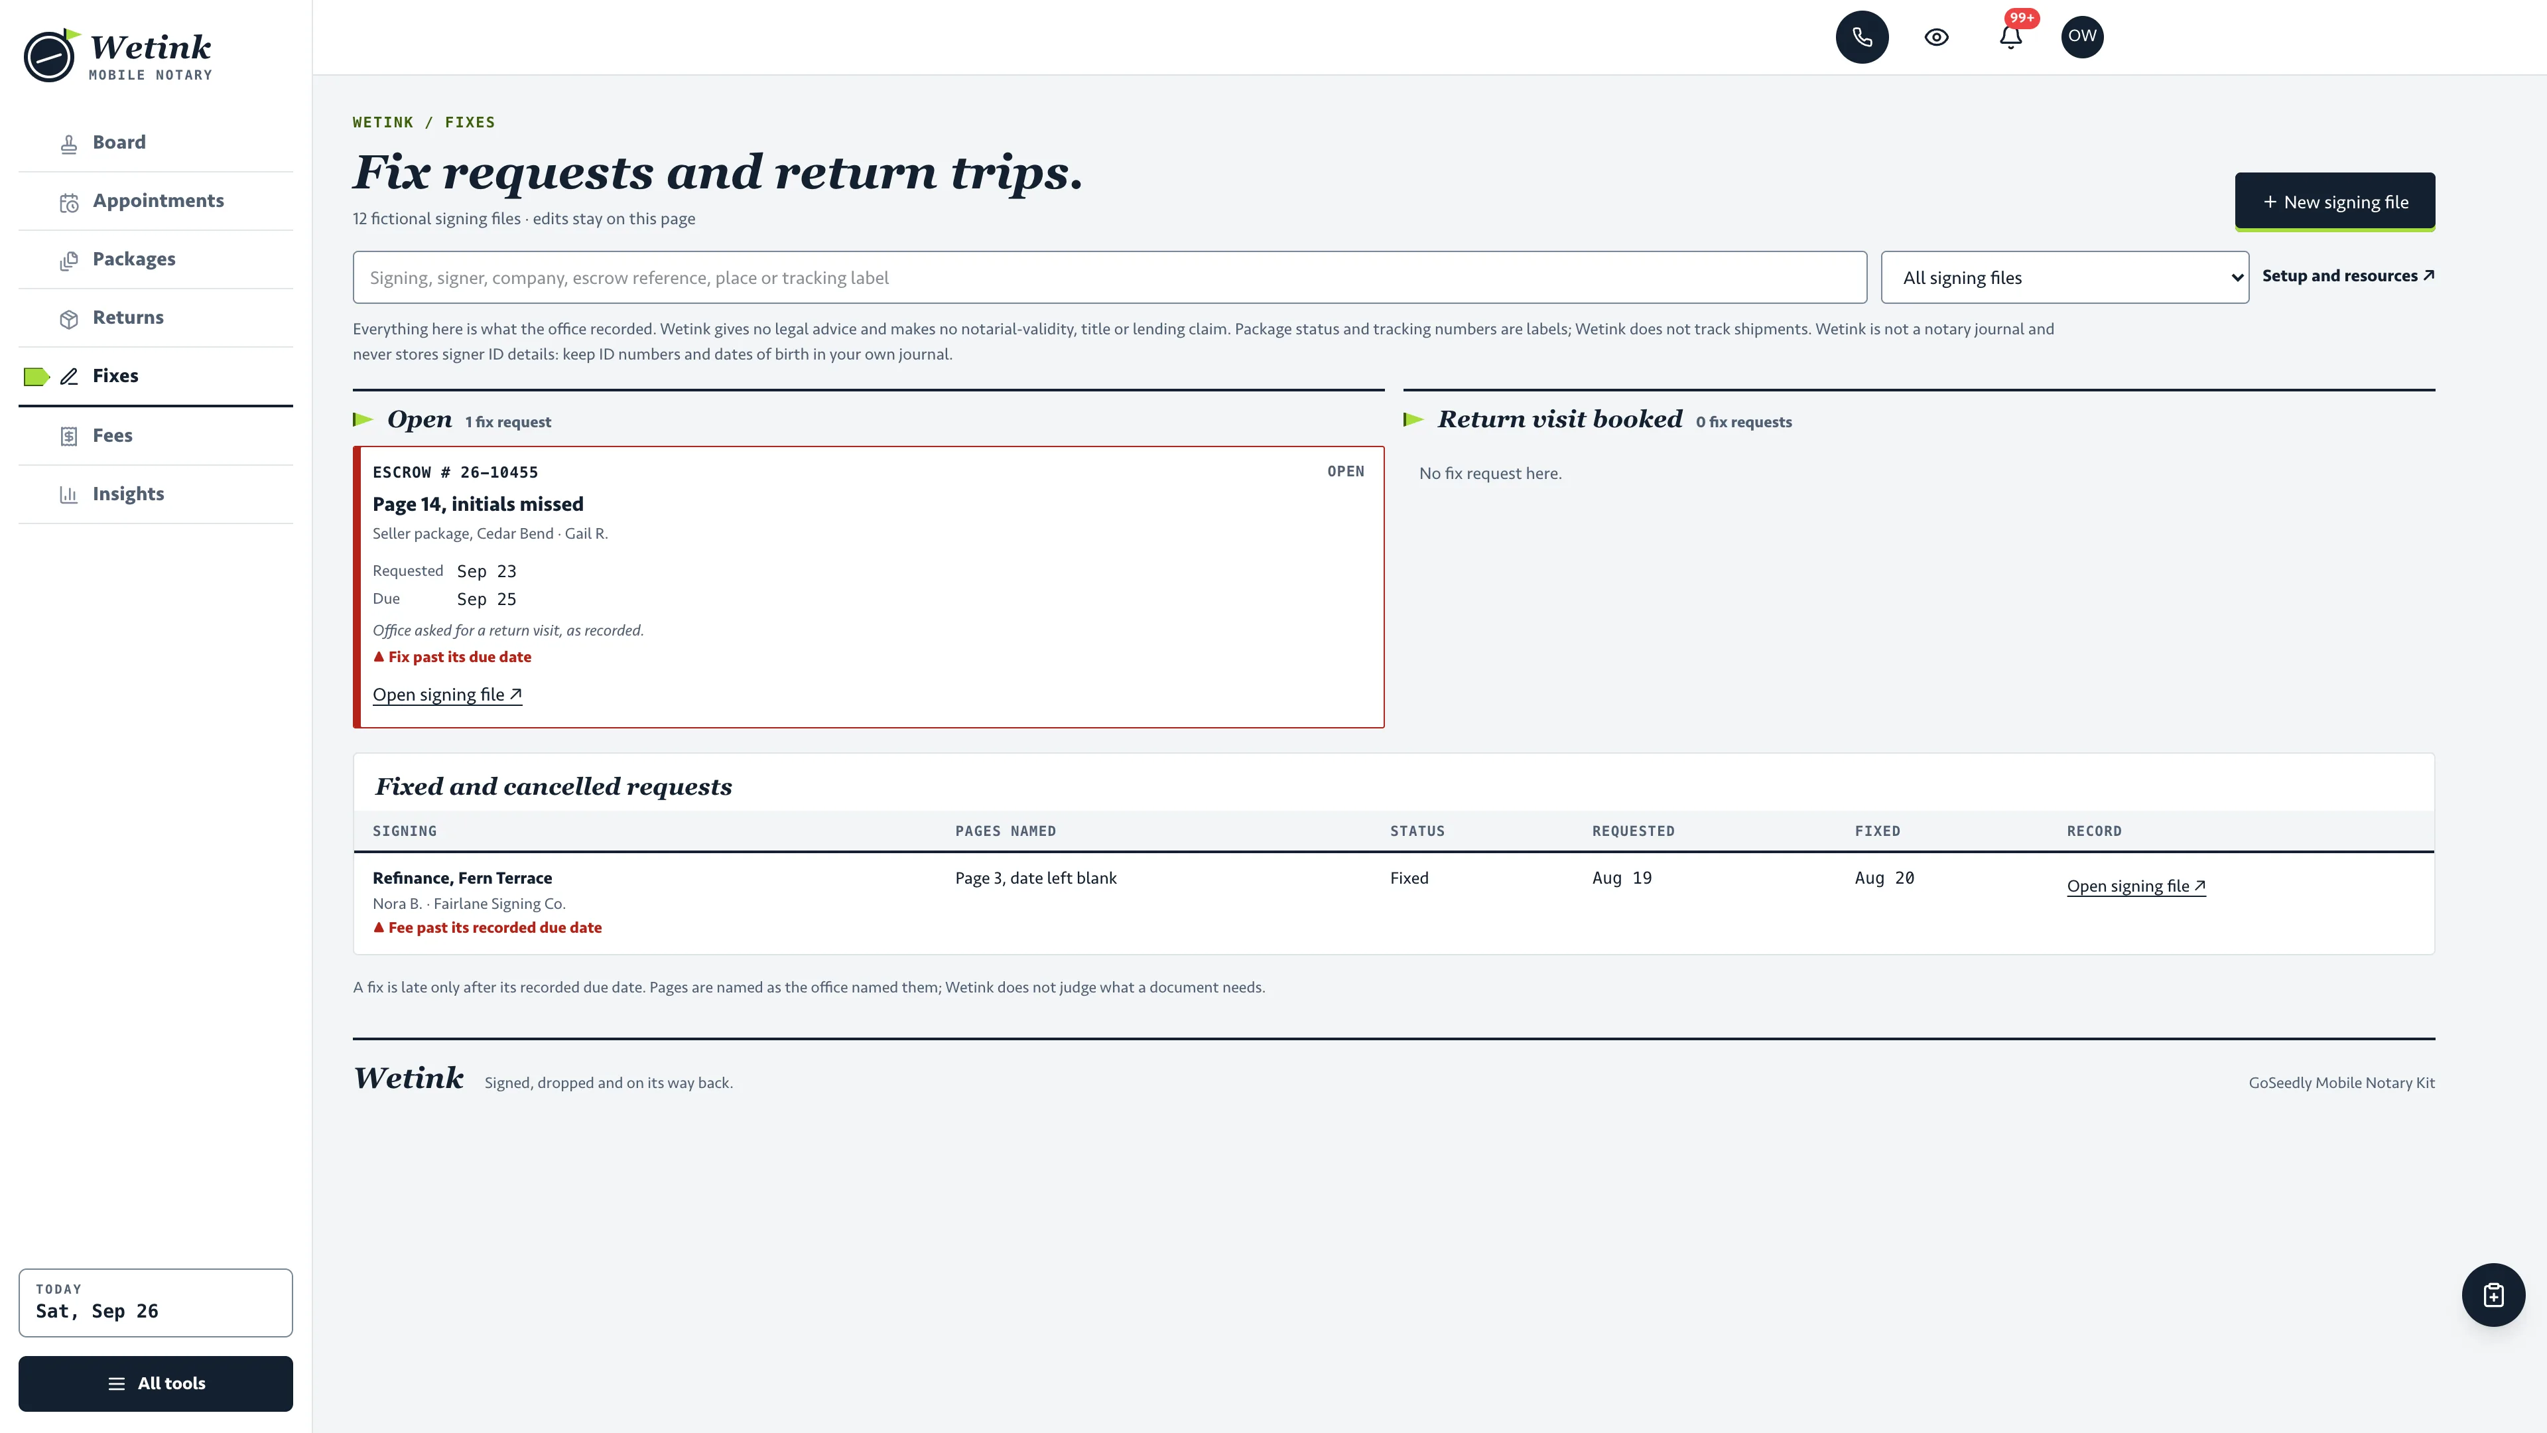Click the 'Fixed and cancelled requests' heading
Screen dimensions: 2547x1433
[x=553, y=786]
